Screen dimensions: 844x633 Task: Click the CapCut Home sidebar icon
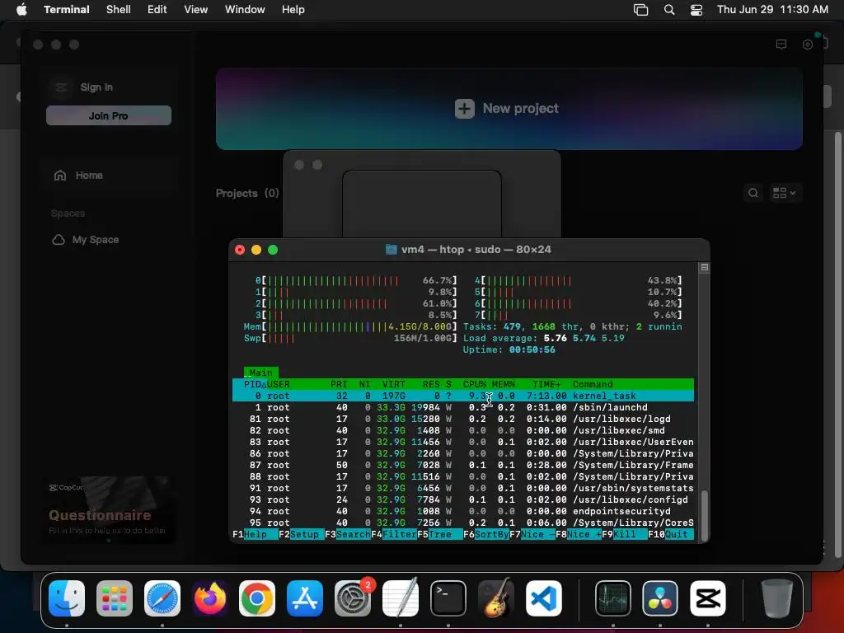(60, 176)
